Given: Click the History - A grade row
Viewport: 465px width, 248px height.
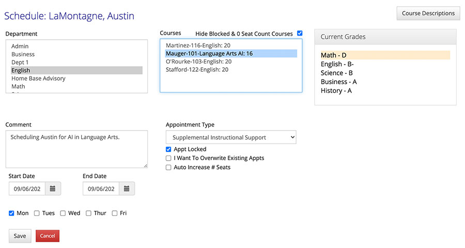Looking at the screenshot, I should click(x=385, y=91).
